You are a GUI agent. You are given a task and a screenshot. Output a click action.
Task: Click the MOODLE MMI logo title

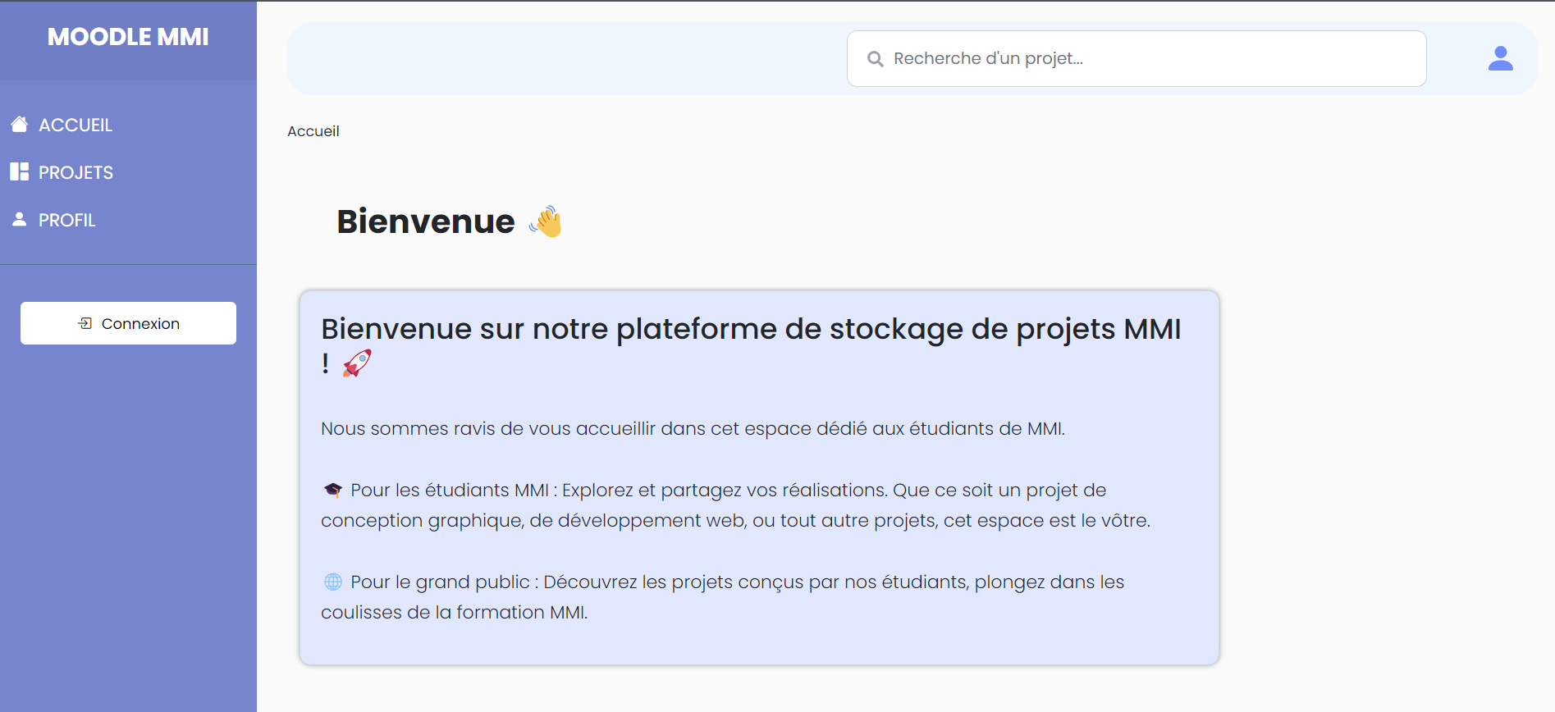tap(128, 37)
